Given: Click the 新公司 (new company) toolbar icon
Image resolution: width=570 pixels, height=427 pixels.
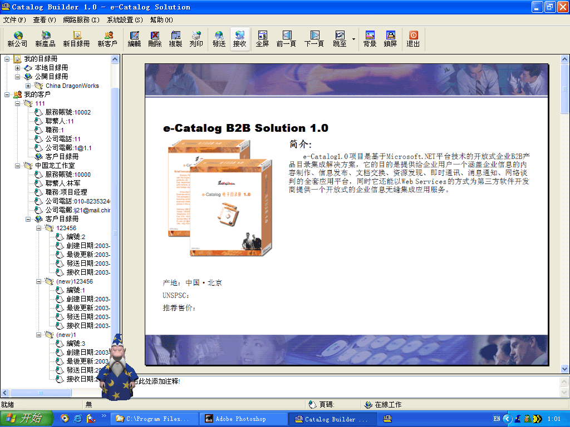Looking at the screenshot, I should pos(17,39).
